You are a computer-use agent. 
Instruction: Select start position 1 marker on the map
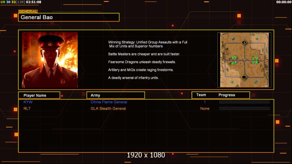click(244, 43)
